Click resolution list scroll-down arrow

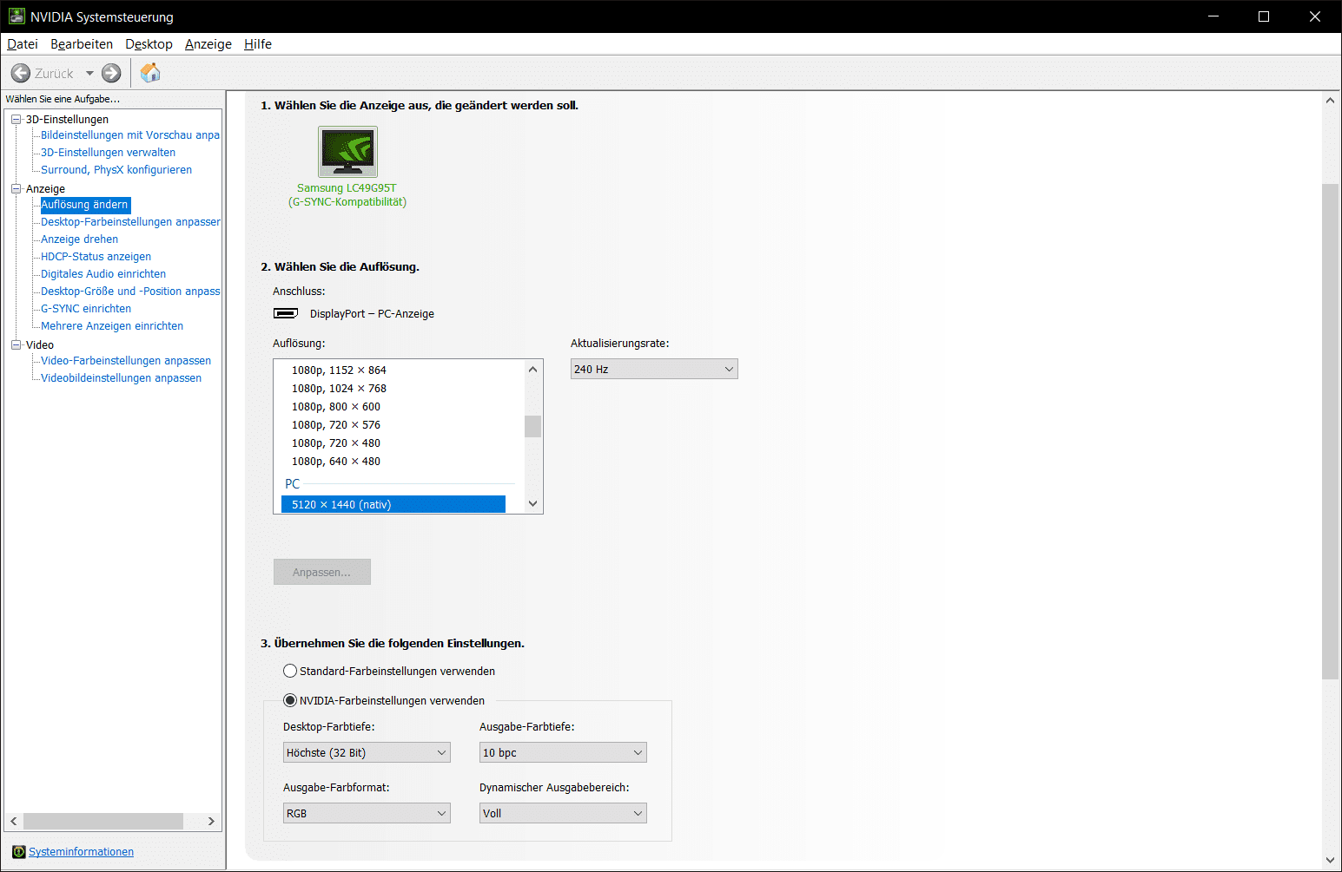(x=533, y=503)
